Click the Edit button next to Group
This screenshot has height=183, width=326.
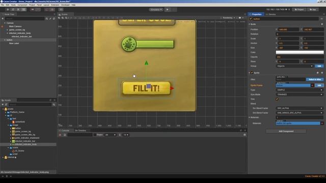pyautogui.click(x=319, y=66)
